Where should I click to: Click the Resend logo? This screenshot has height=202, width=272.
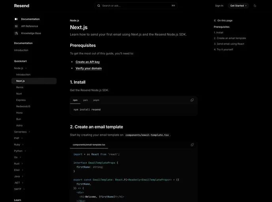[22, 6]
